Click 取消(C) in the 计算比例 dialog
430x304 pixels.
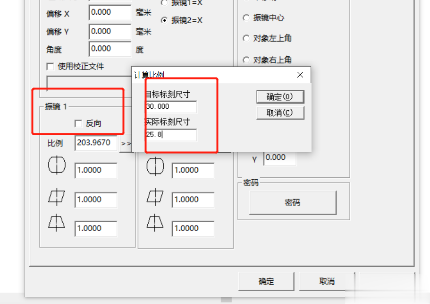click(x=280, y=113)
